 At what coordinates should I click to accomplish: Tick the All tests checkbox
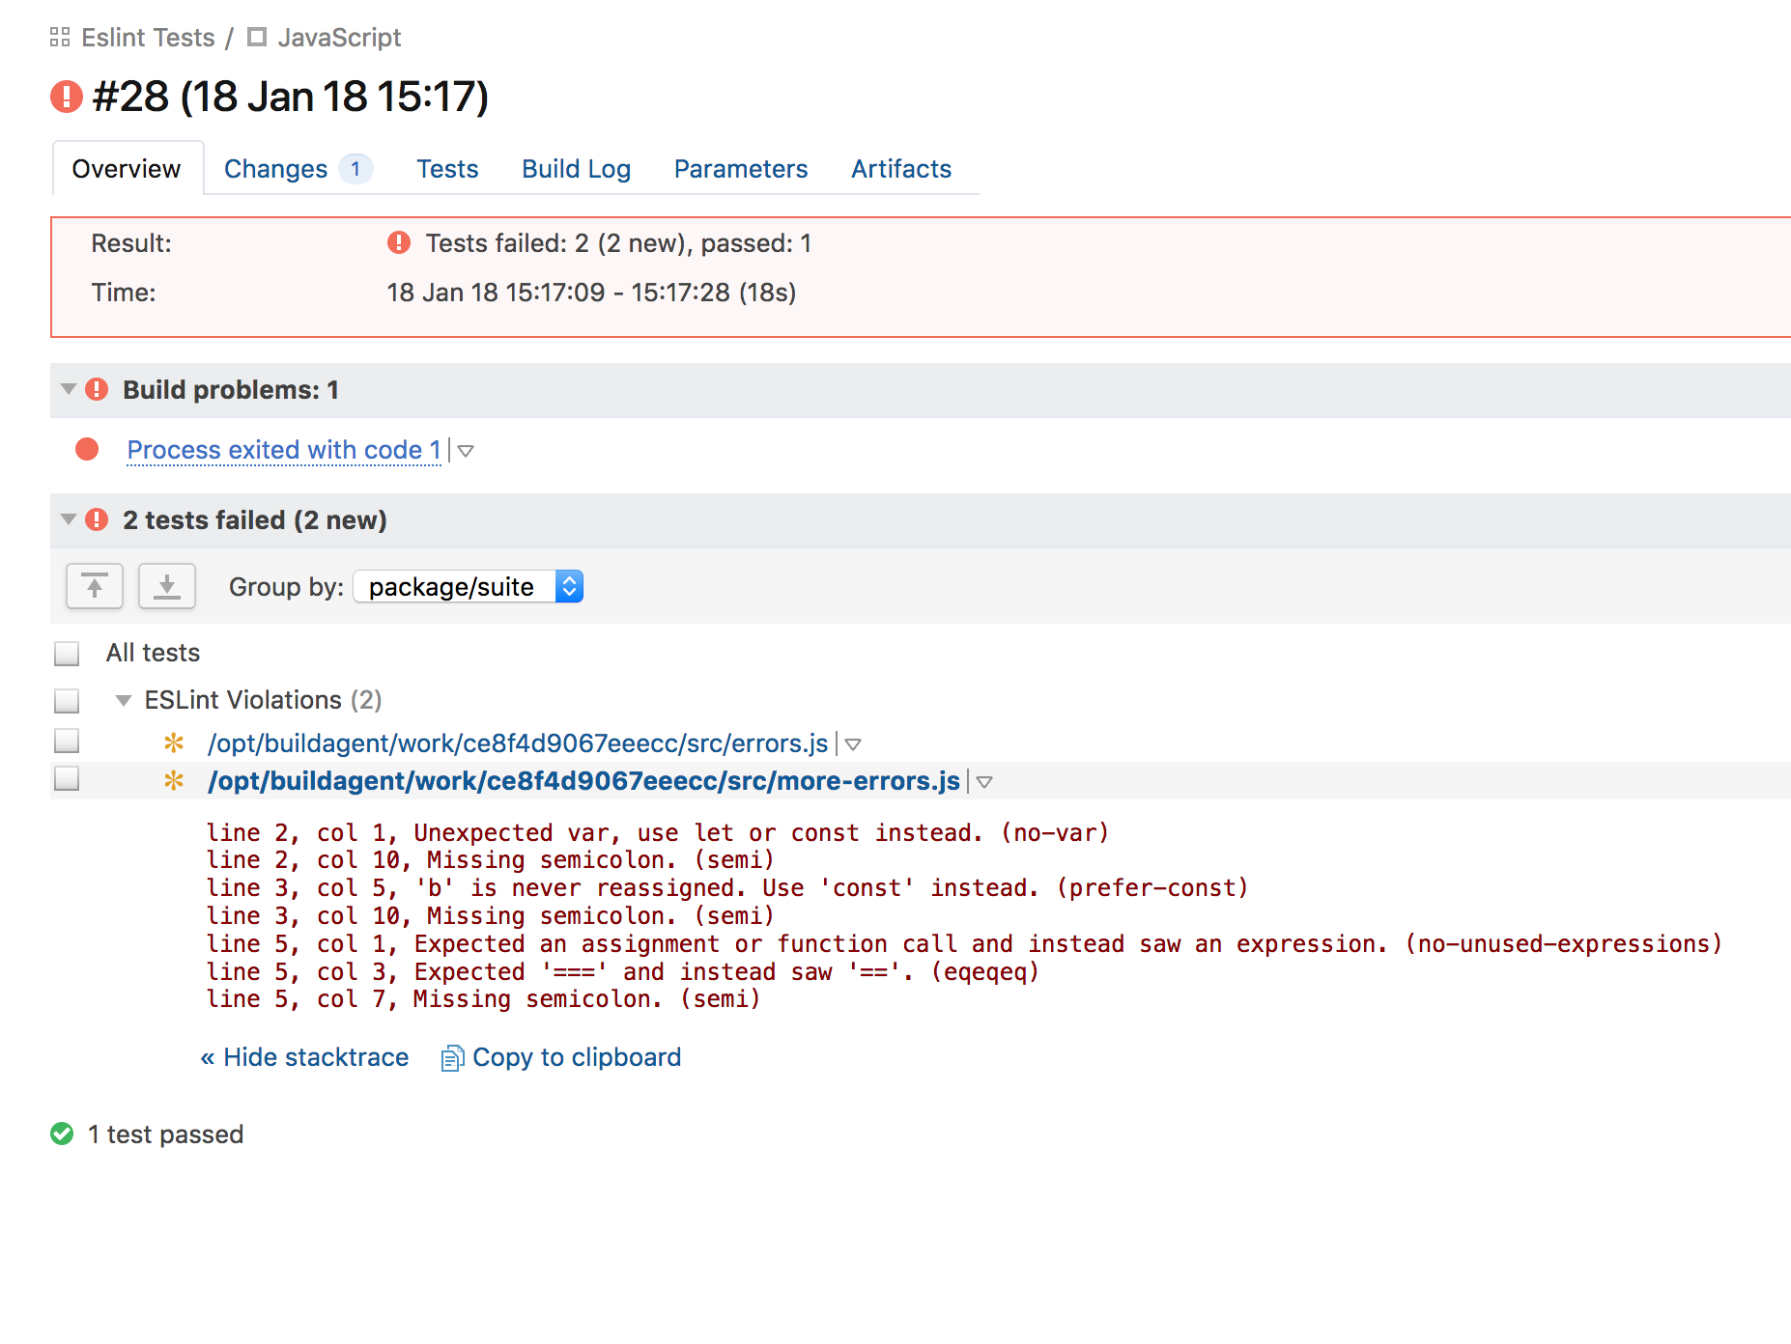click(67, 654)
